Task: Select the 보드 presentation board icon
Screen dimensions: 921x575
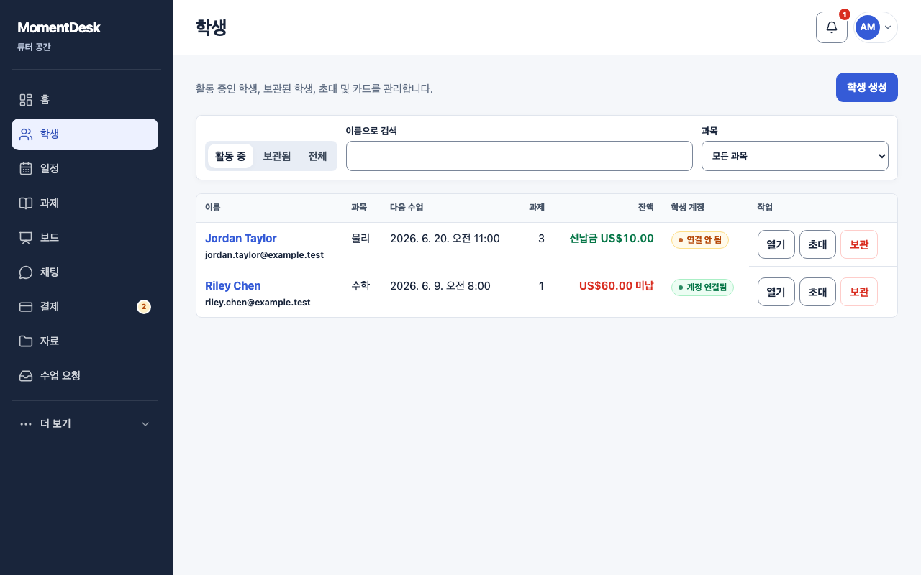Action: 26,238
